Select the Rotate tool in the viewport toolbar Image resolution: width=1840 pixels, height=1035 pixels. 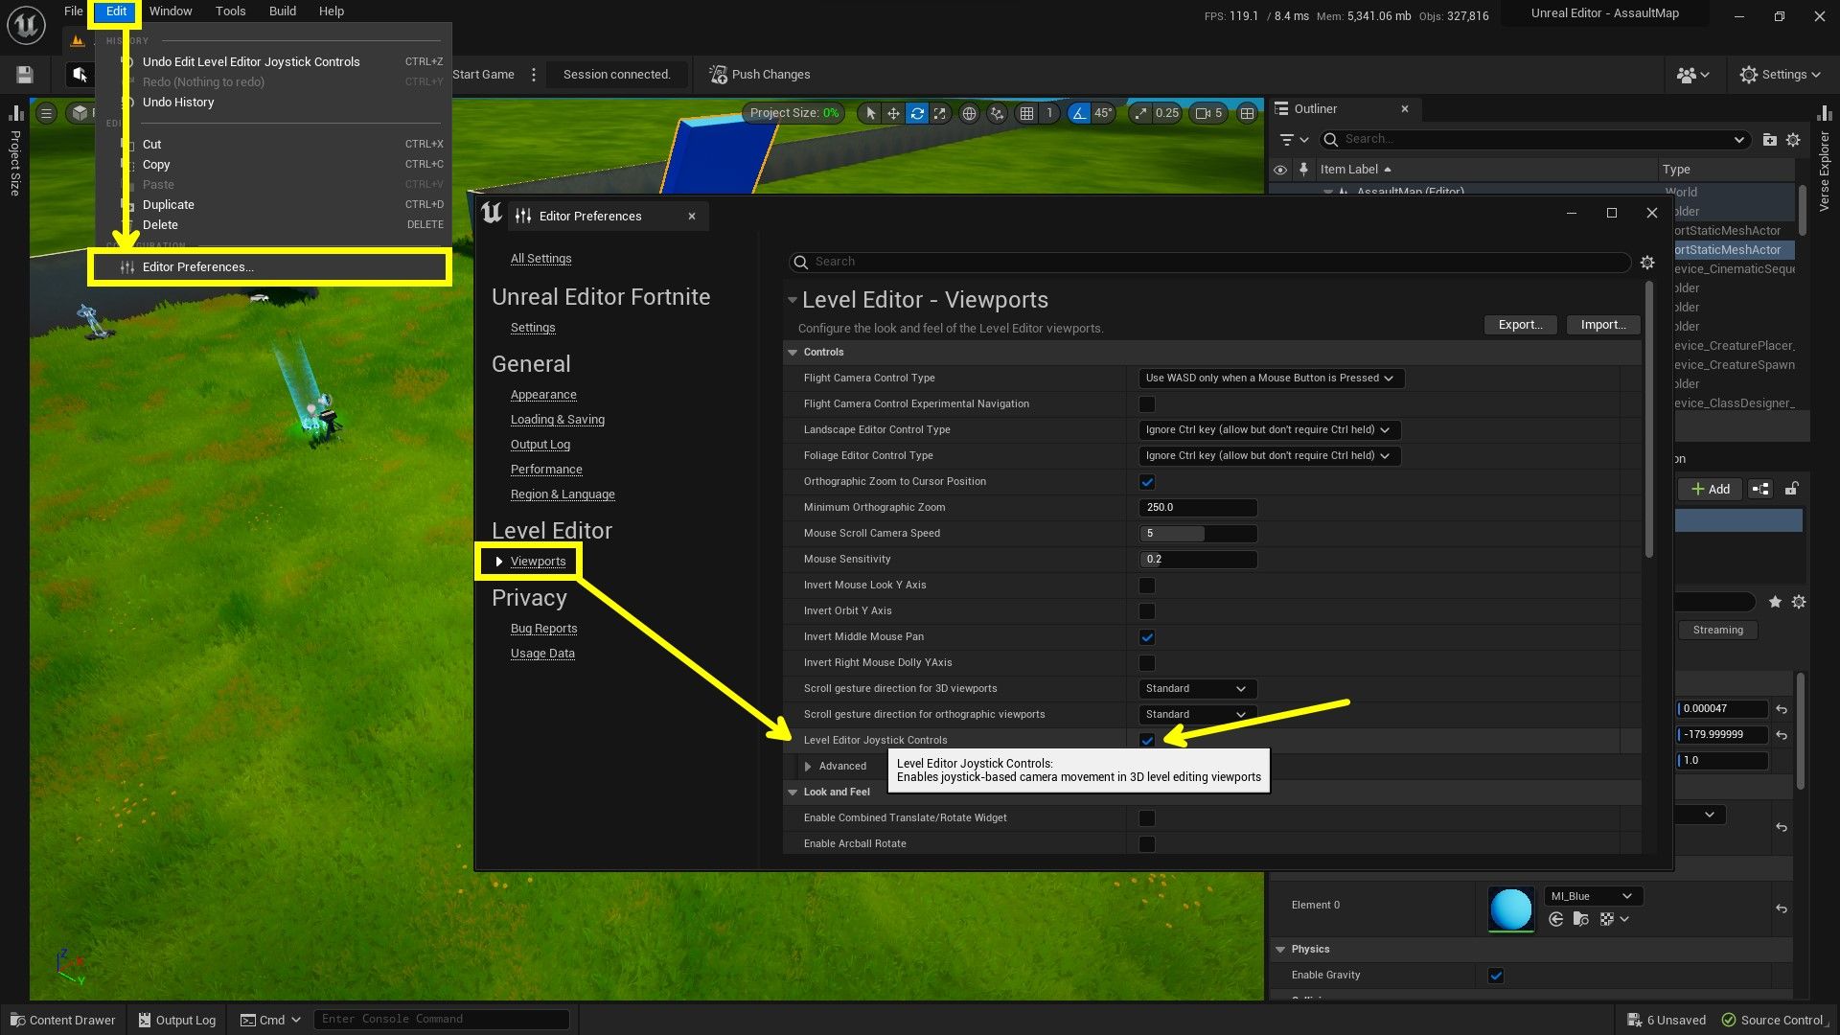917,113
